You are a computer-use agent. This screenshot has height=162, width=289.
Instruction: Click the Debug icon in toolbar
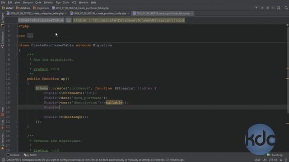[x=268, y=8]
